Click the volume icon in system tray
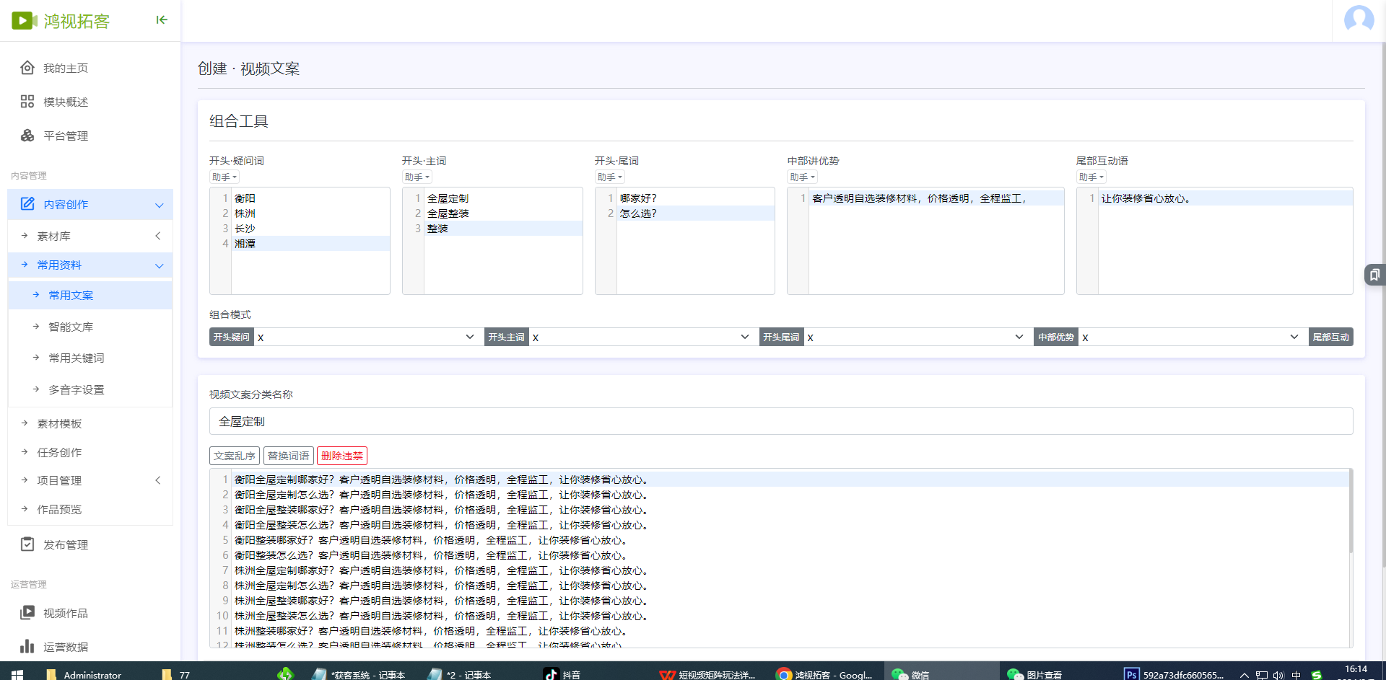 1278,675
